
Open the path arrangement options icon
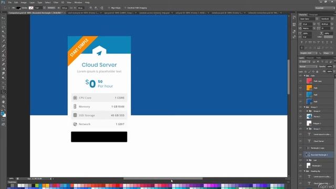pyautogui.click(x=101, y=8)
